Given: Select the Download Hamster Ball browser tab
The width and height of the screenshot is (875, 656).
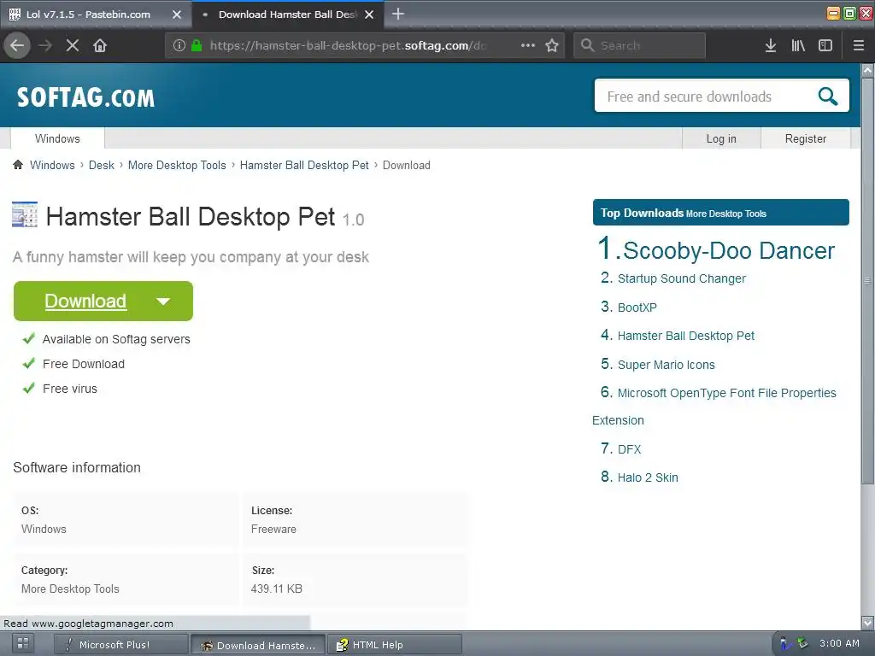Looking at the screenshot, I should tap(287, 15).
